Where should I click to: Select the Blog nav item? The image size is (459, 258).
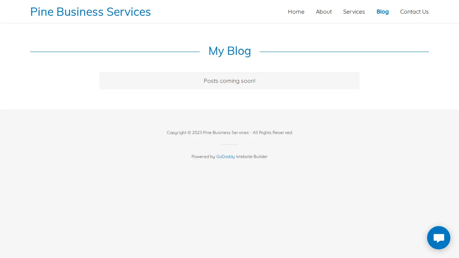pyautogui.click(x=383, y=12)
